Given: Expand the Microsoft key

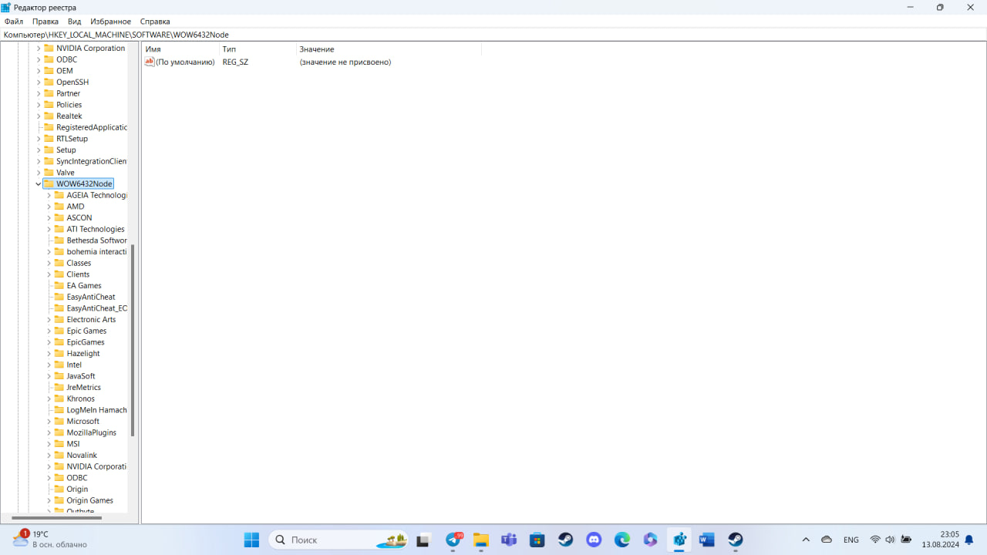Looking at the screenshot, I should [x=49, y=422].
